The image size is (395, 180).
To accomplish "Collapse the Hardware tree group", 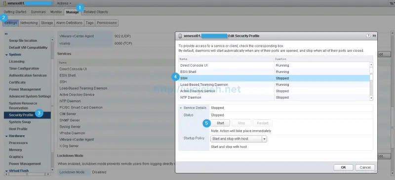I will (x=6, y=136).
